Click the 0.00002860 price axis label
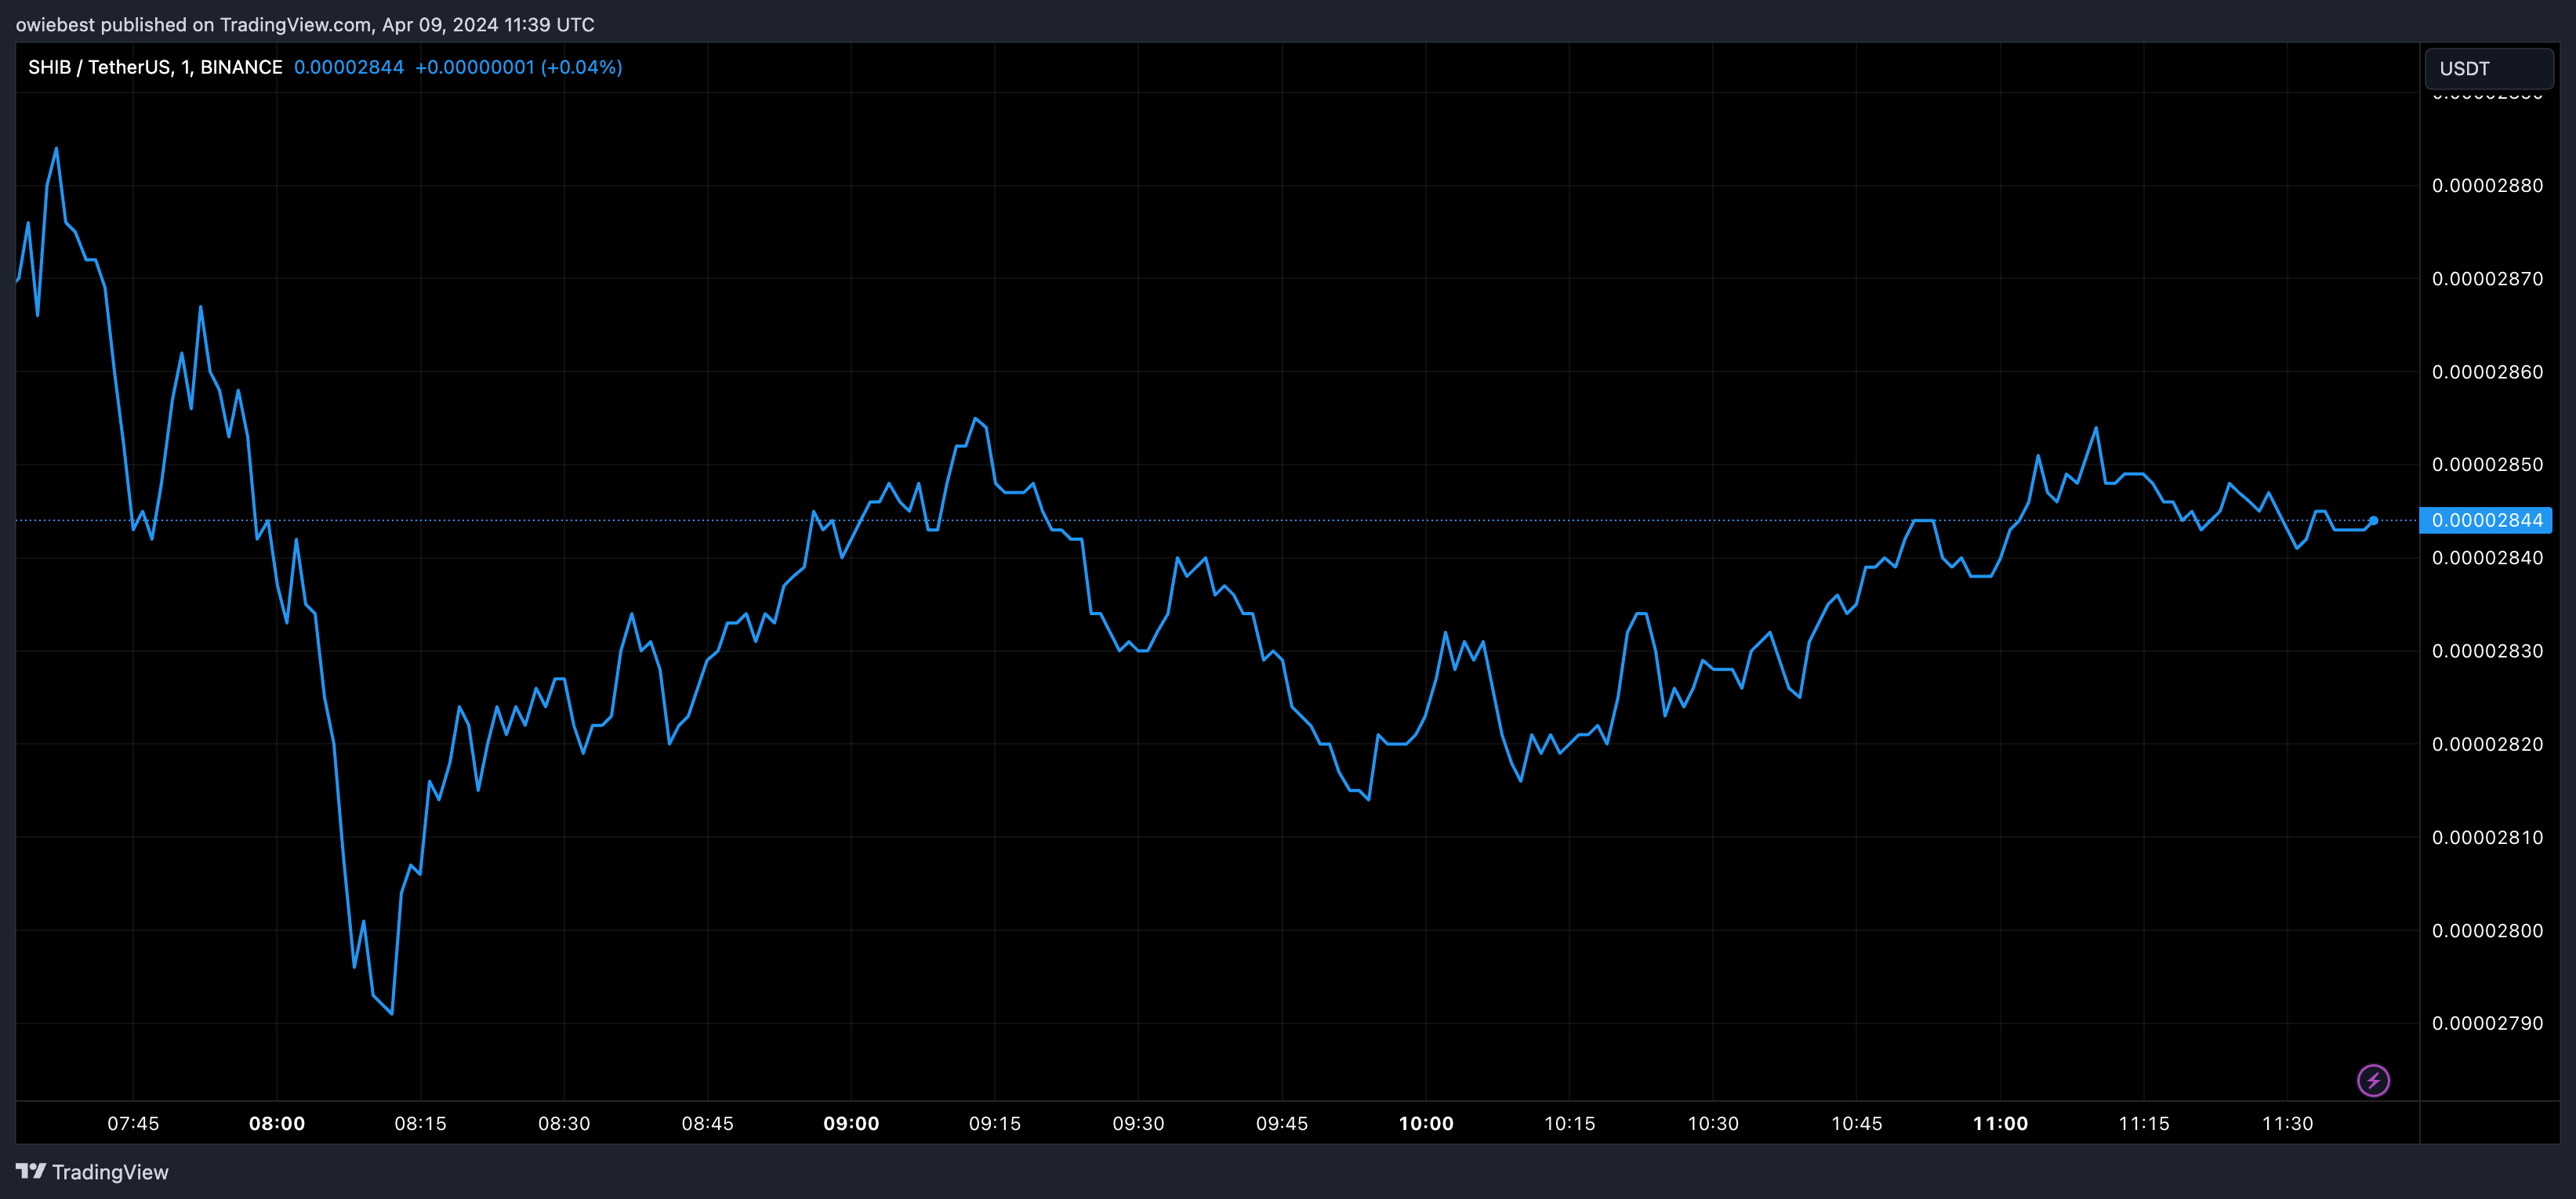This screenshot has height=1199, width=2576. 2487,372
